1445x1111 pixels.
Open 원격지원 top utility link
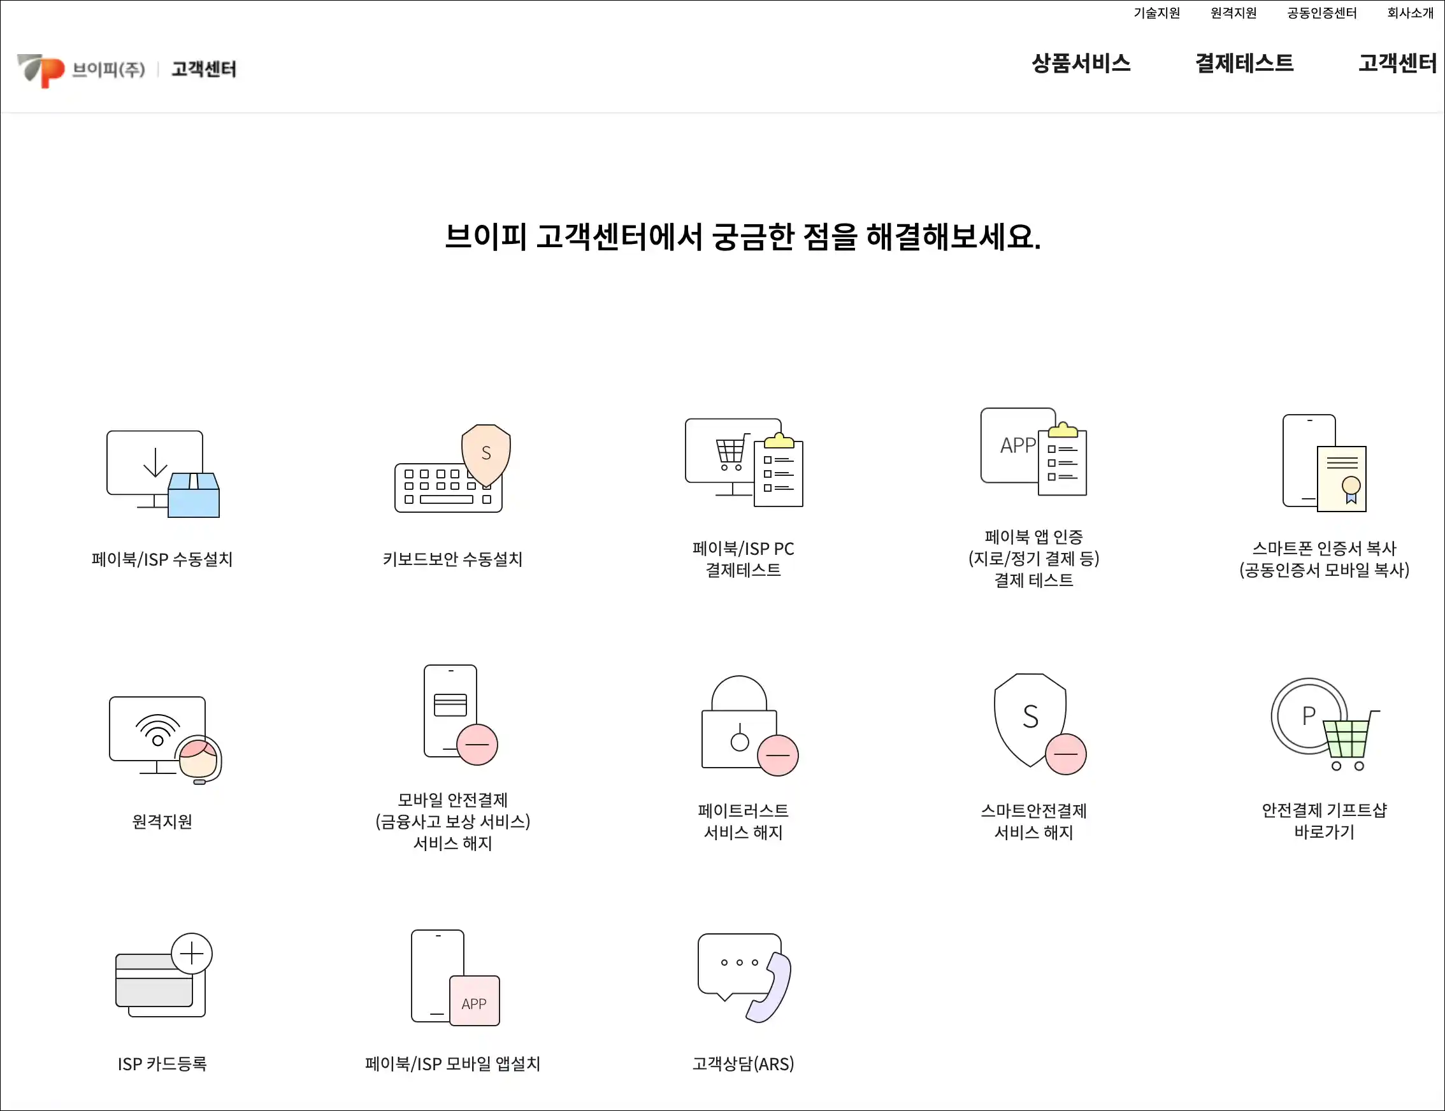(1233, 13)
